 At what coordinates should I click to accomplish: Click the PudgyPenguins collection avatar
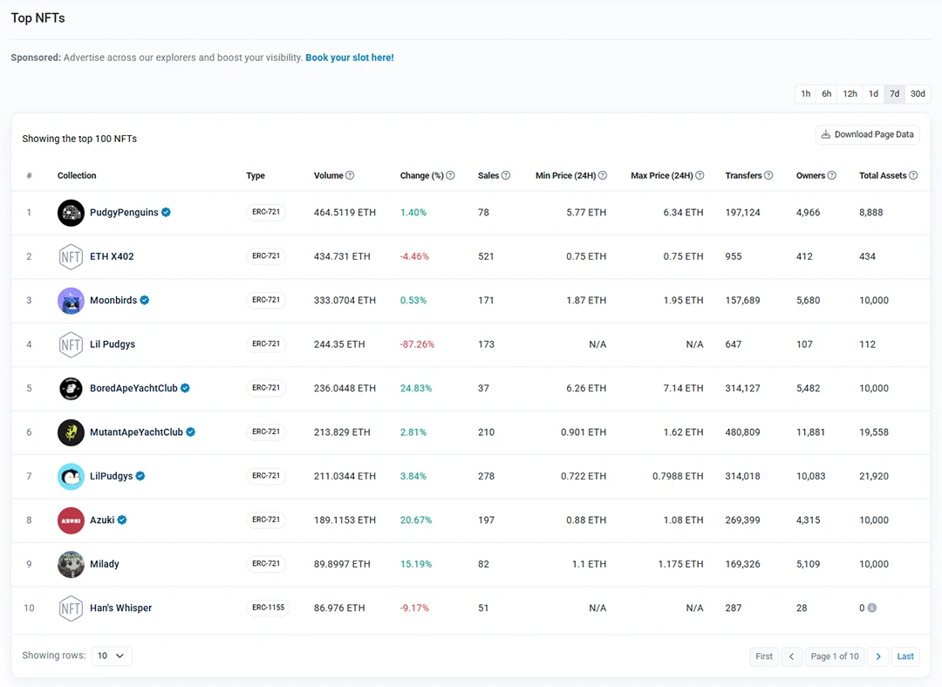[71, 213]
